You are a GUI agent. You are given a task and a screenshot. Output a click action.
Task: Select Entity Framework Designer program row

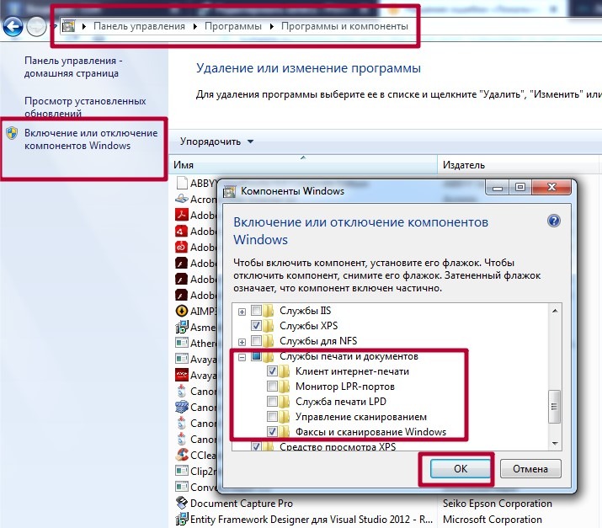click(x=384, y=520)
